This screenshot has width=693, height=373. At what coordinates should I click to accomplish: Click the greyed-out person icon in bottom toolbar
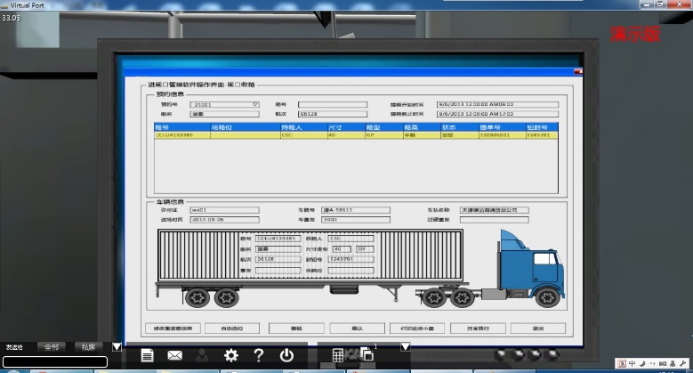click(x=203, y=355)
